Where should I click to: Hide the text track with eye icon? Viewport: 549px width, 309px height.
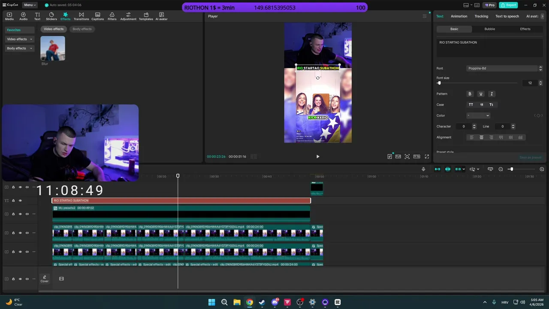[20, 200]
